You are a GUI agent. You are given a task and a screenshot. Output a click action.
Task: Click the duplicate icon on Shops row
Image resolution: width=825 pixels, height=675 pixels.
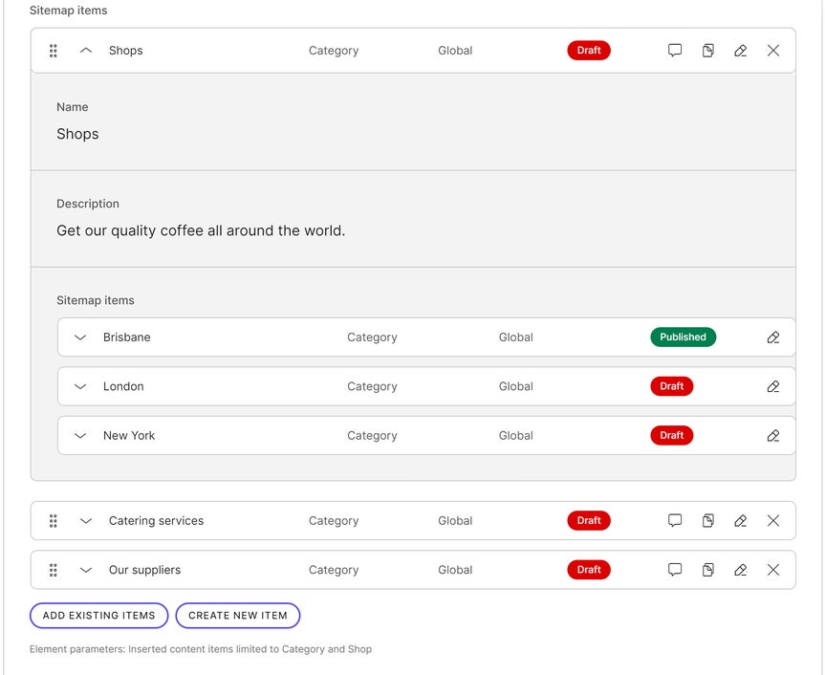(708, 51)
